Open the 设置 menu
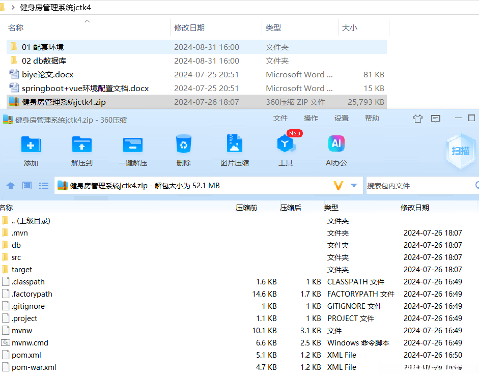Viewport: 479px width, 377px height. pyautogui.click(x=342, y=118)
